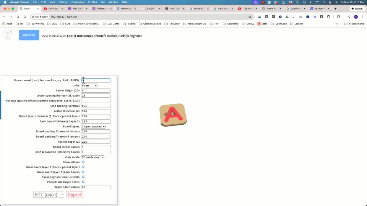Expand the Board layers dropdown

click(93, 126)
